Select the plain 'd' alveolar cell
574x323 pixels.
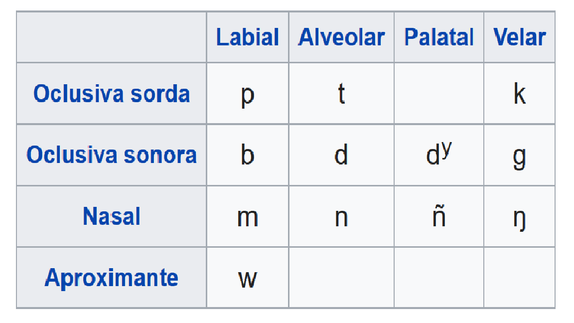(341, 155)
